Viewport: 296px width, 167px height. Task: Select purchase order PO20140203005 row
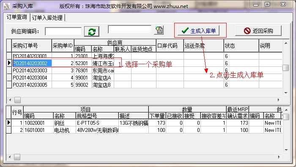point(145,85)
